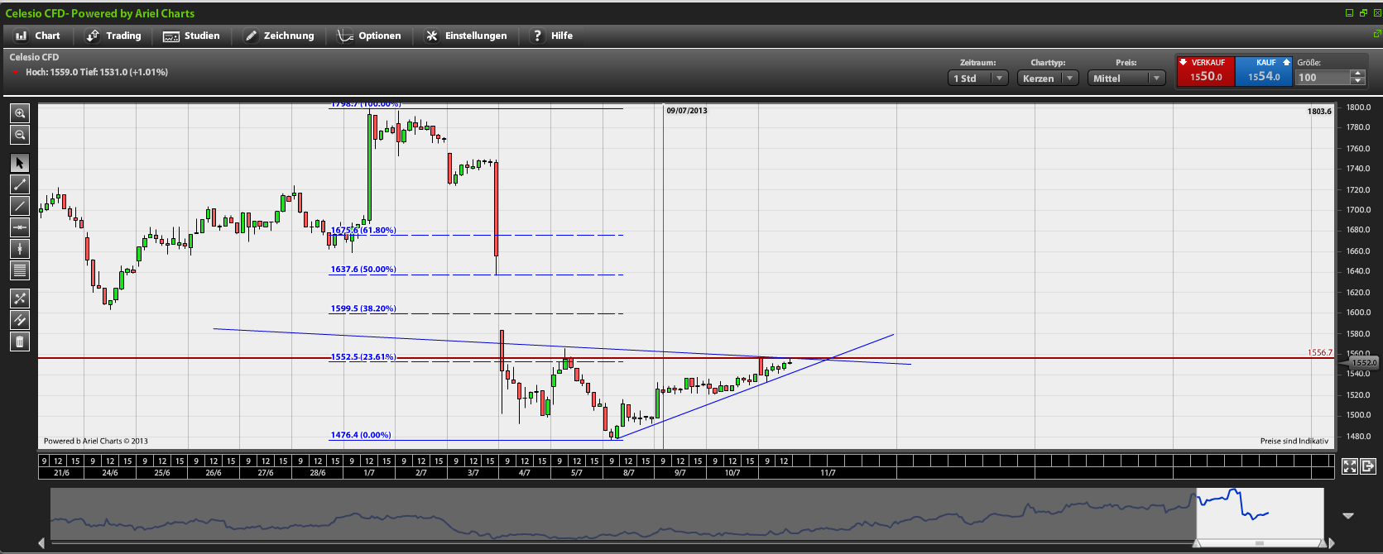Open the Studien menu

pos(192,36)
